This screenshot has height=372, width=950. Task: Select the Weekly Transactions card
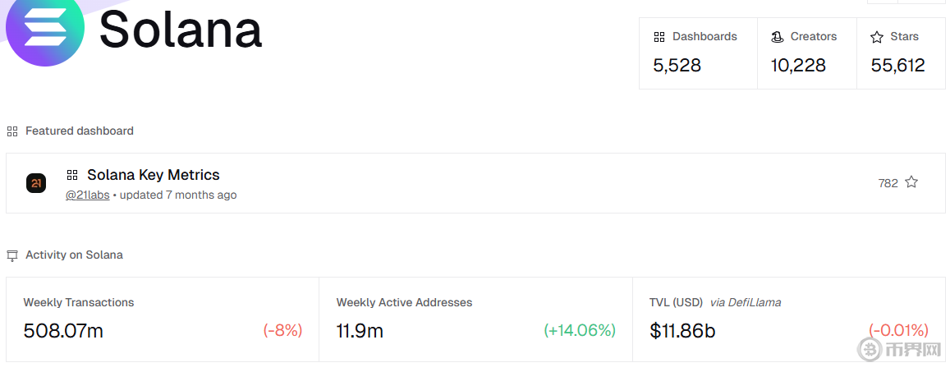(x=163, y=319)
